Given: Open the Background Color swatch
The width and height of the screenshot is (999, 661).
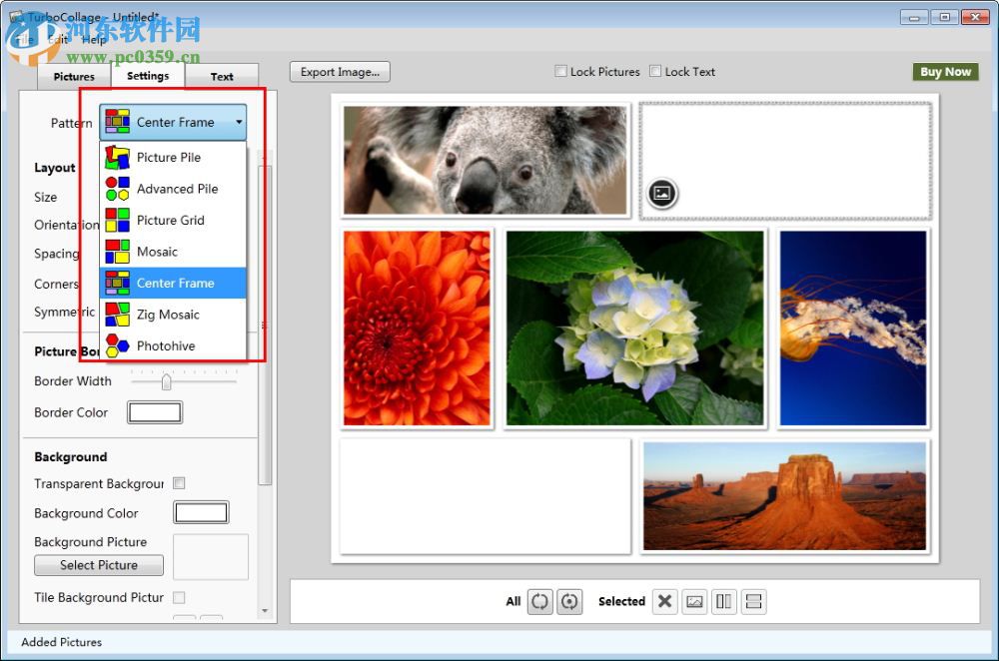Looking at the screenshot, I should coord(201,513).
